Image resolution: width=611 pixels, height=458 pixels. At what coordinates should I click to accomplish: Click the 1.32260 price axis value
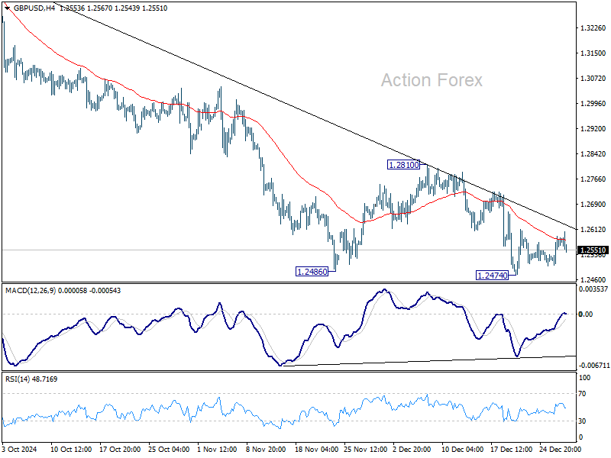593,28
